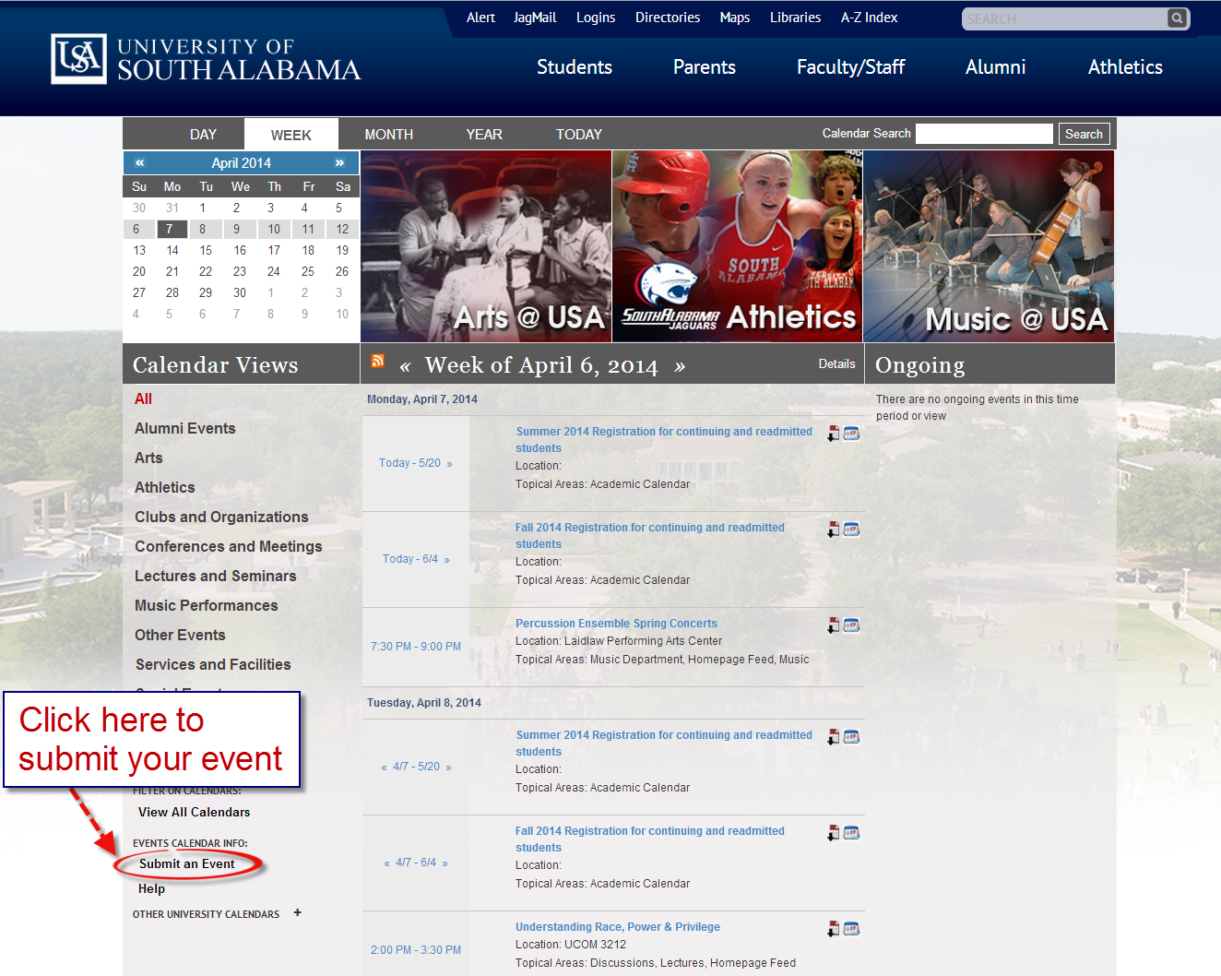1221x976 pixels.
Task: Add Understanding Race, Power & Privilege to Google Calendar
Action: click(x=851, y=929)
